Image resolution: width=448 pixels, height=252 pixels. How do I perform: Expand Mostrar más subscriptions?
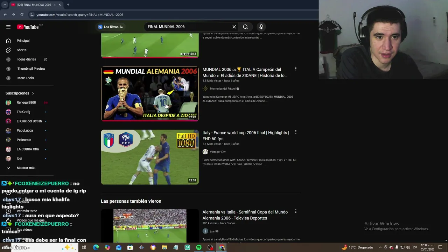(x=27, y=168)
